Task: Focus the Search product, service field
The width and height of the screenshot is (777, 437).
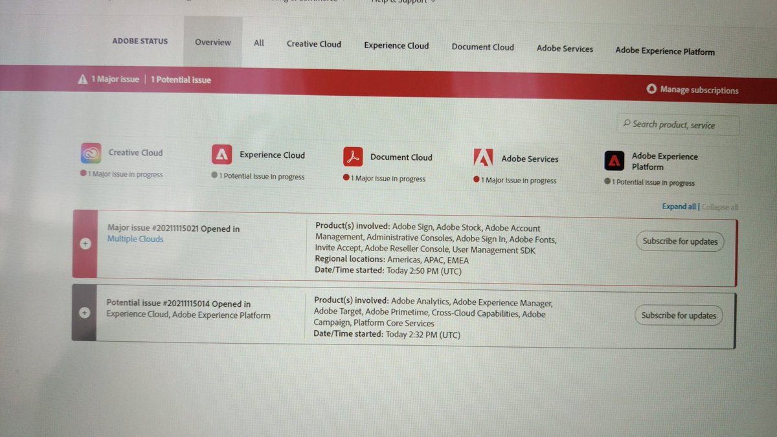Action: (677, 124)
